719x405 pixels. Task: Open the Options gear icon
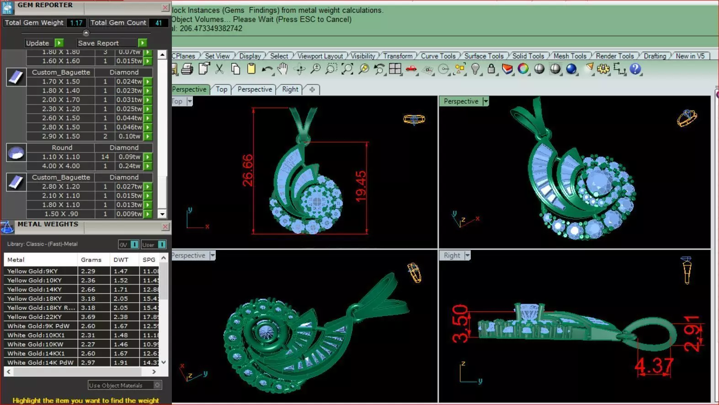pyautogui.click(x=603, y=69)
